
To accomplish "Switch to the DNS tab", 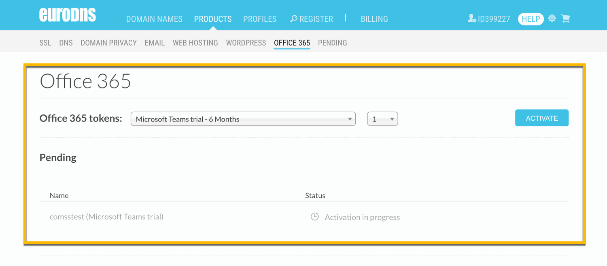I will click(66, 43).
